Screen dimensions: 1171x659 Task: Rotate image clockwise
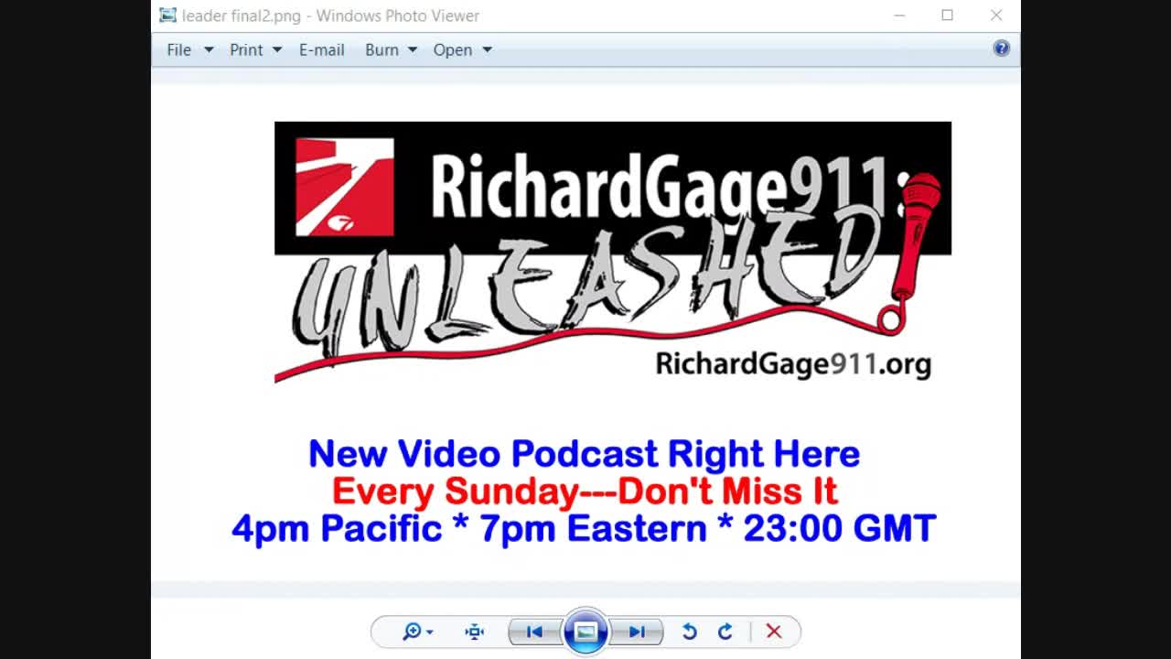[725, 632]
